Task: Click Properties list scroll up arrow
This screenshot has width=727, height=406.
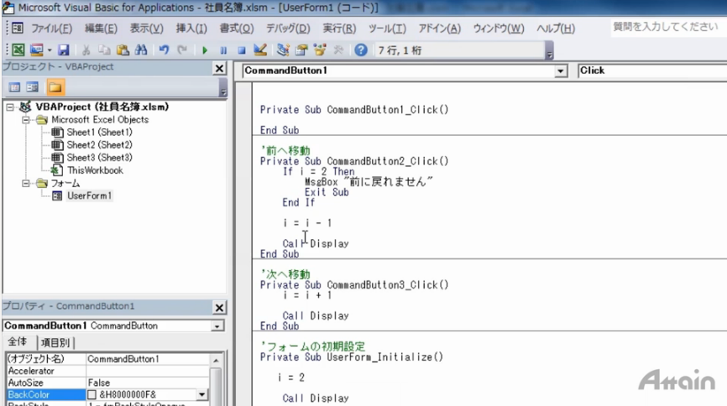Action: tap(216, 360)
